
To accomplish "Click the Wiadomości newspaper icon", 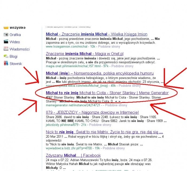I will pyautogui.click(x=6, y=49).
